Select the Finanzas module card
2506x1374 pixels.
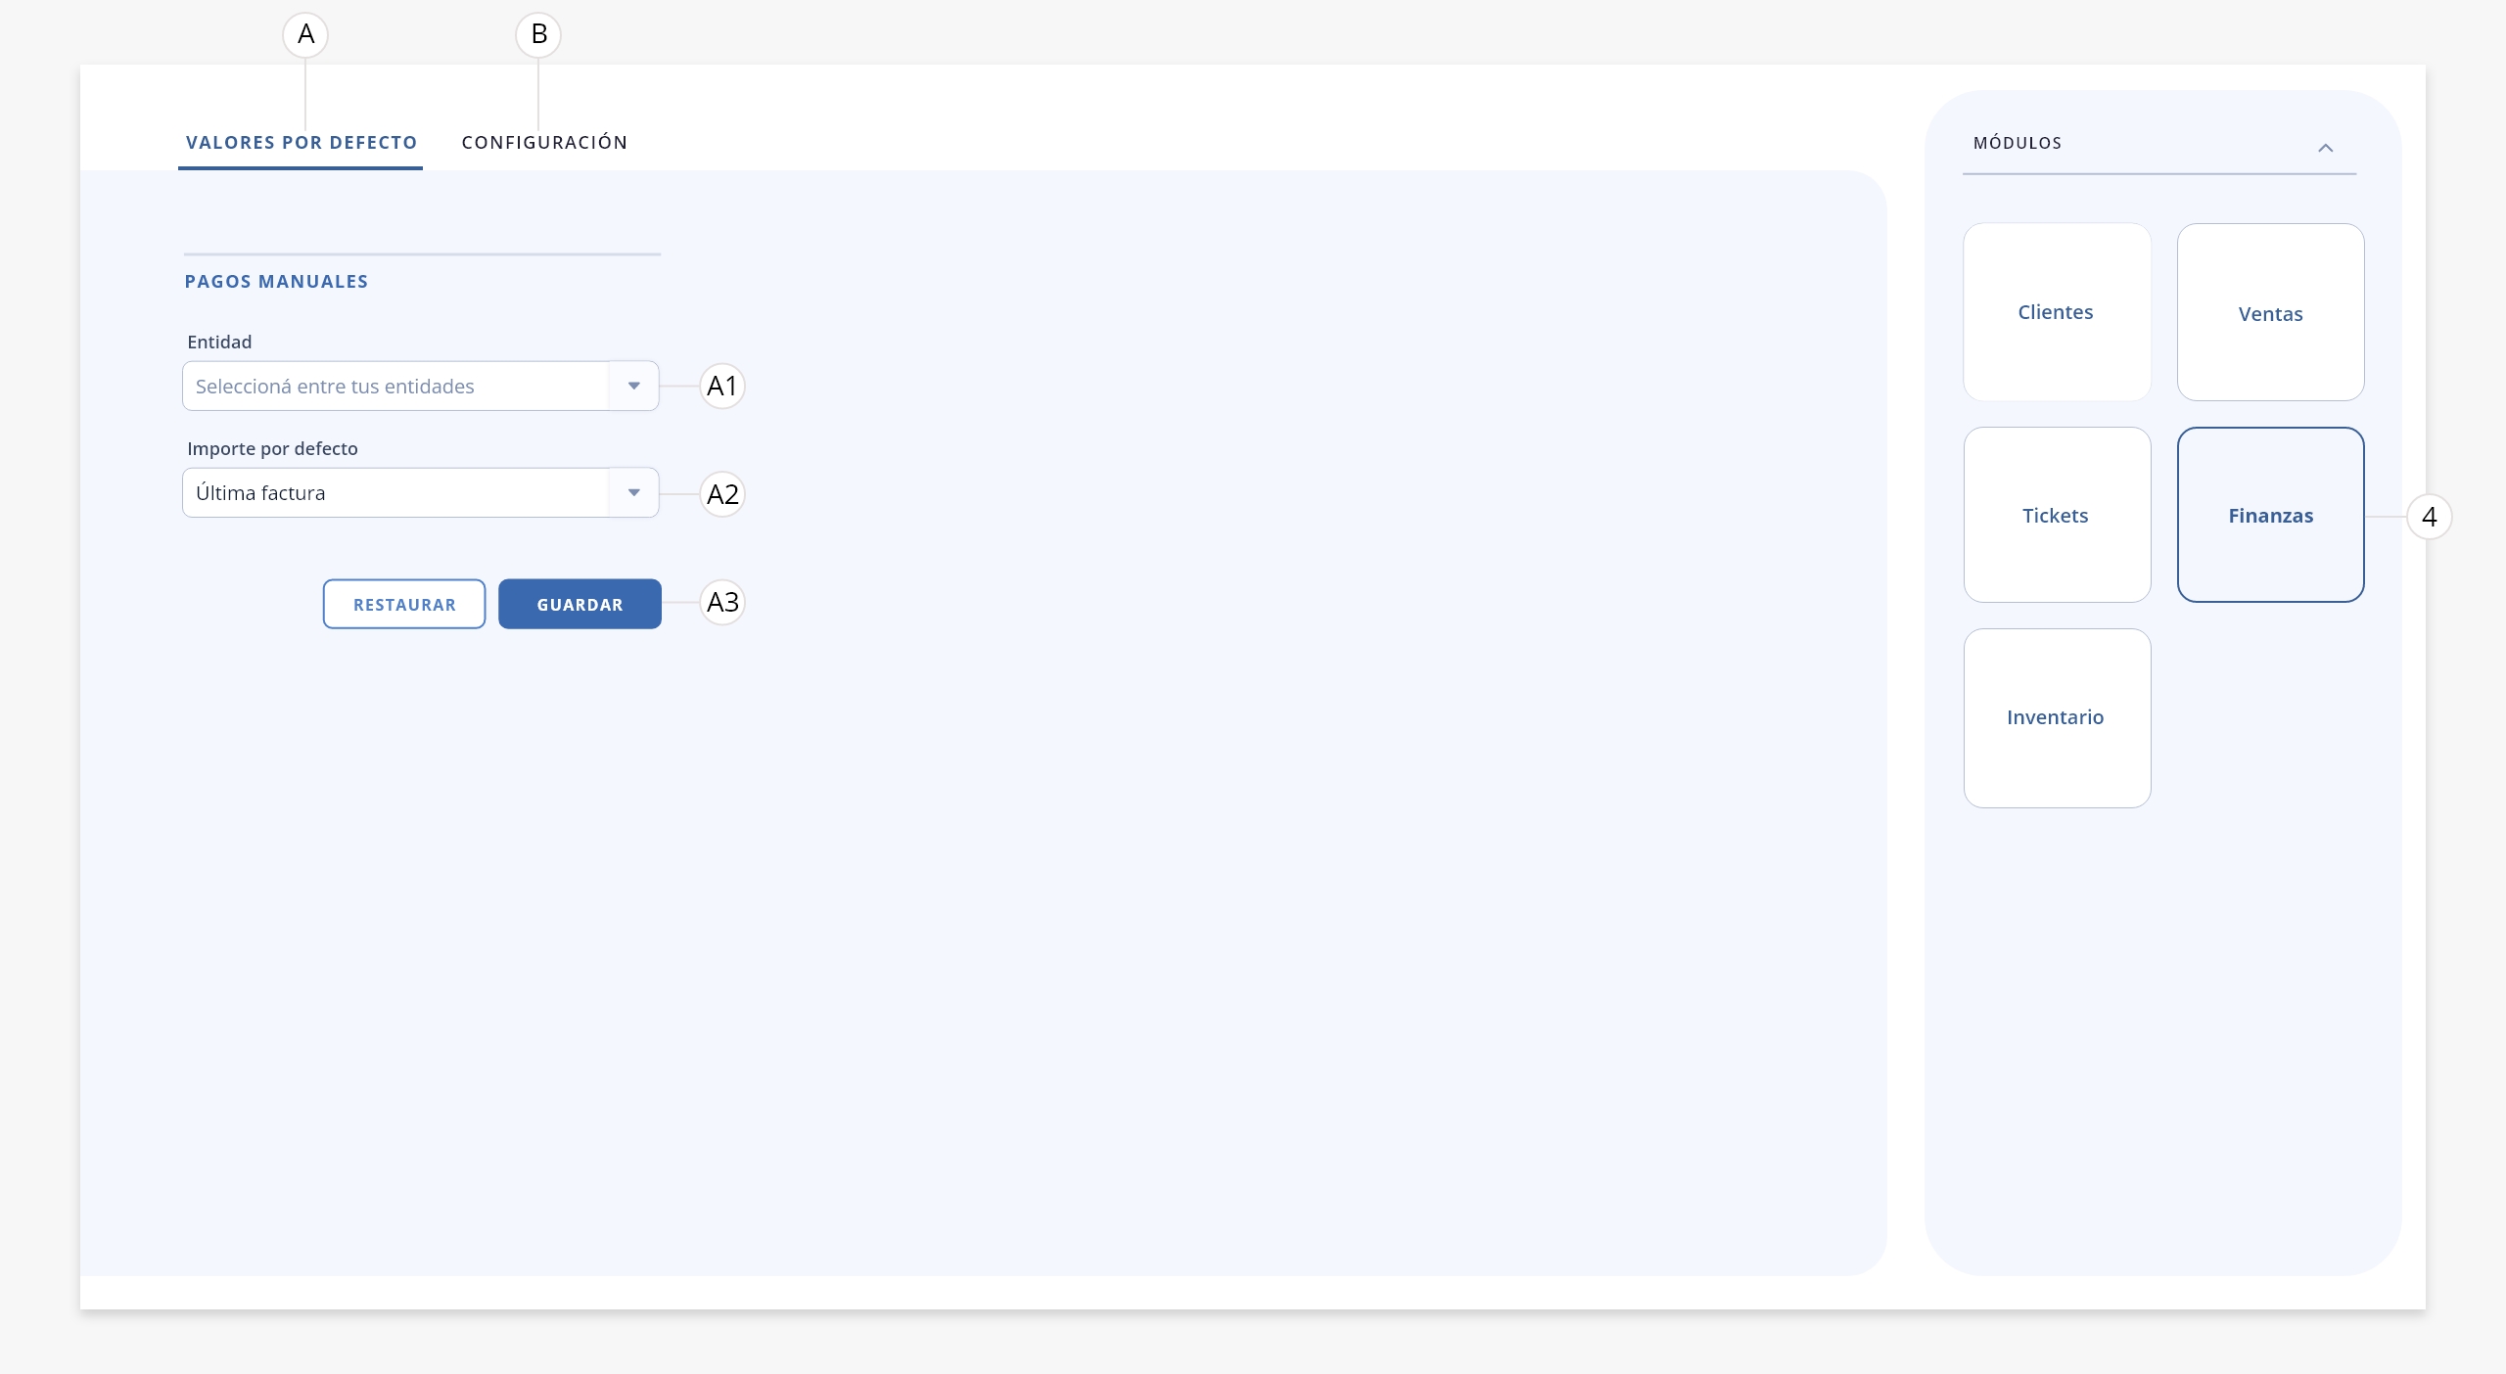point(2270,515)
